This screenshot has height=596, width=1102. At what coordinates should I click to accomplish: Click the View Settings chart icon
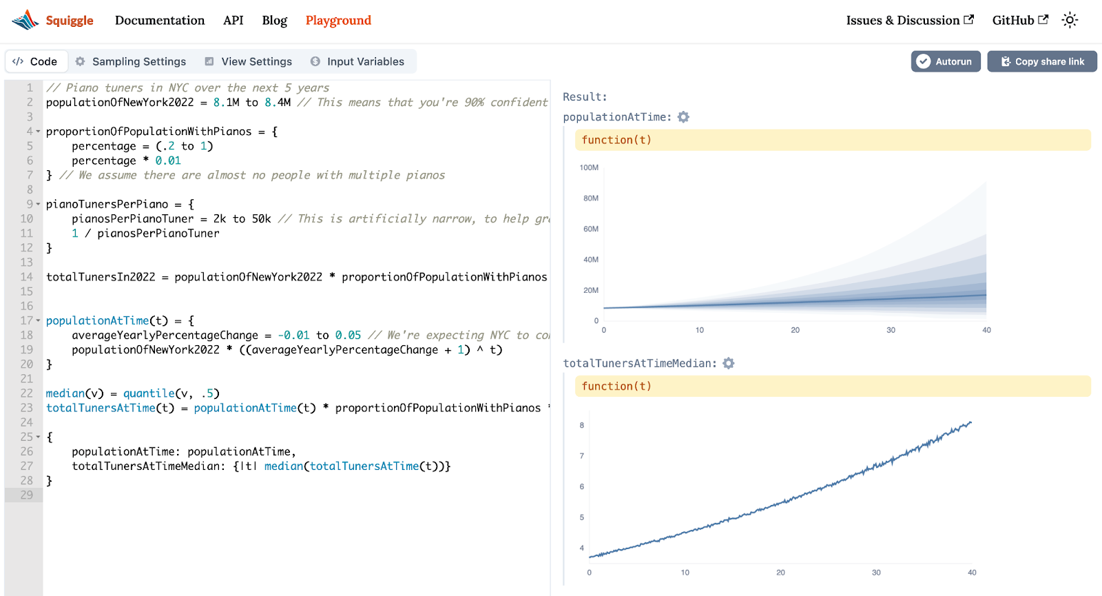[x=209, y=61]
